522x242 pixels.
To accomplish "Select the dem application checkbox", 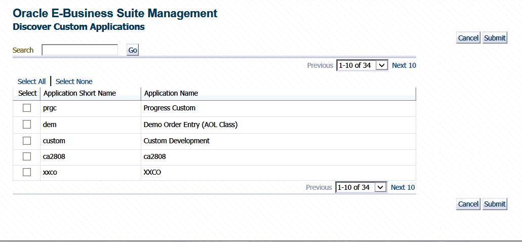I will [x=27, y=125].
